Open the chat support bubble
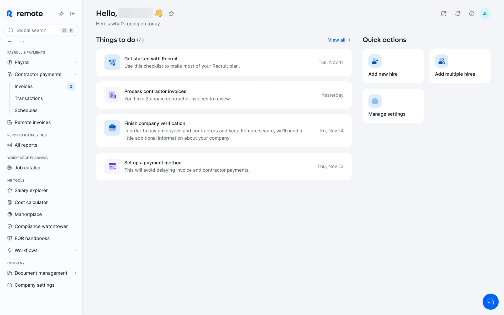The image size is (504, 315). 490,302
